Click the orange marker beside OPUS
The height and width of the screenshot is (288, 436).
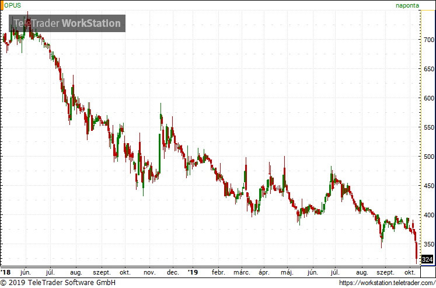click(2, 5)
